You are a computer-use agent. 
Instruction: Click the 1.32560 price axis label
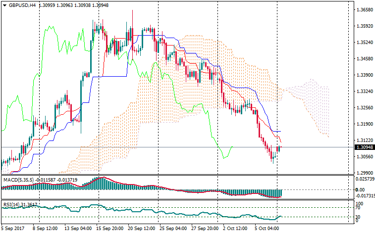(364, 107)
